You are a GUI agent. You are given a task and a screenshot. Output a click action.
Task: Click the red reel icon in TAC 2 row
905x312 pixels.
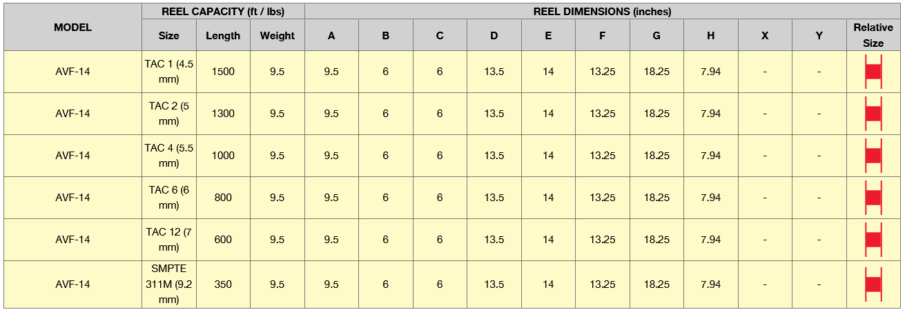coord(873,114)
